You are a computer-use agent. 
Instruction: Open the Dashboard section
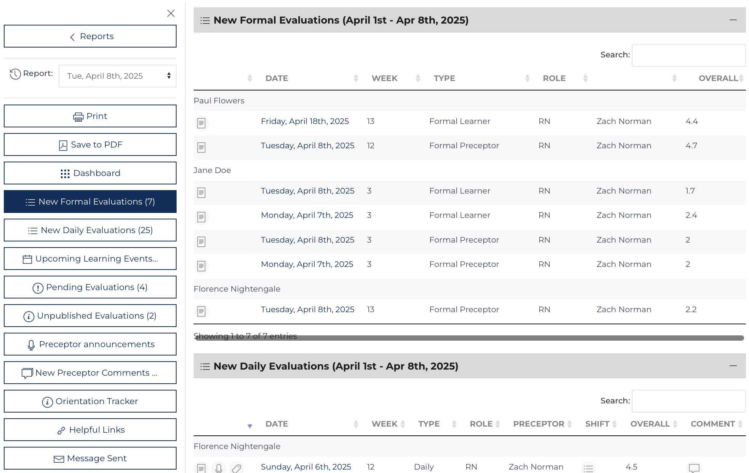pyautogui.click(x=90, y=173)
